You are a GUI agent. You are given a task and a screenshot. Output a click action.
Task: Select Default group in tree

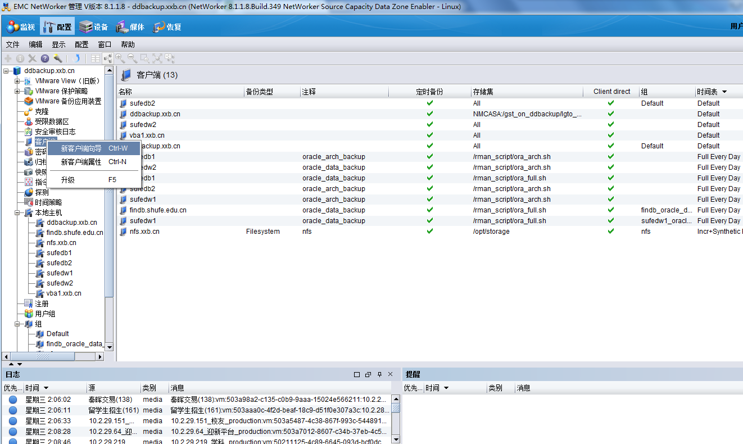click(58, 334)
